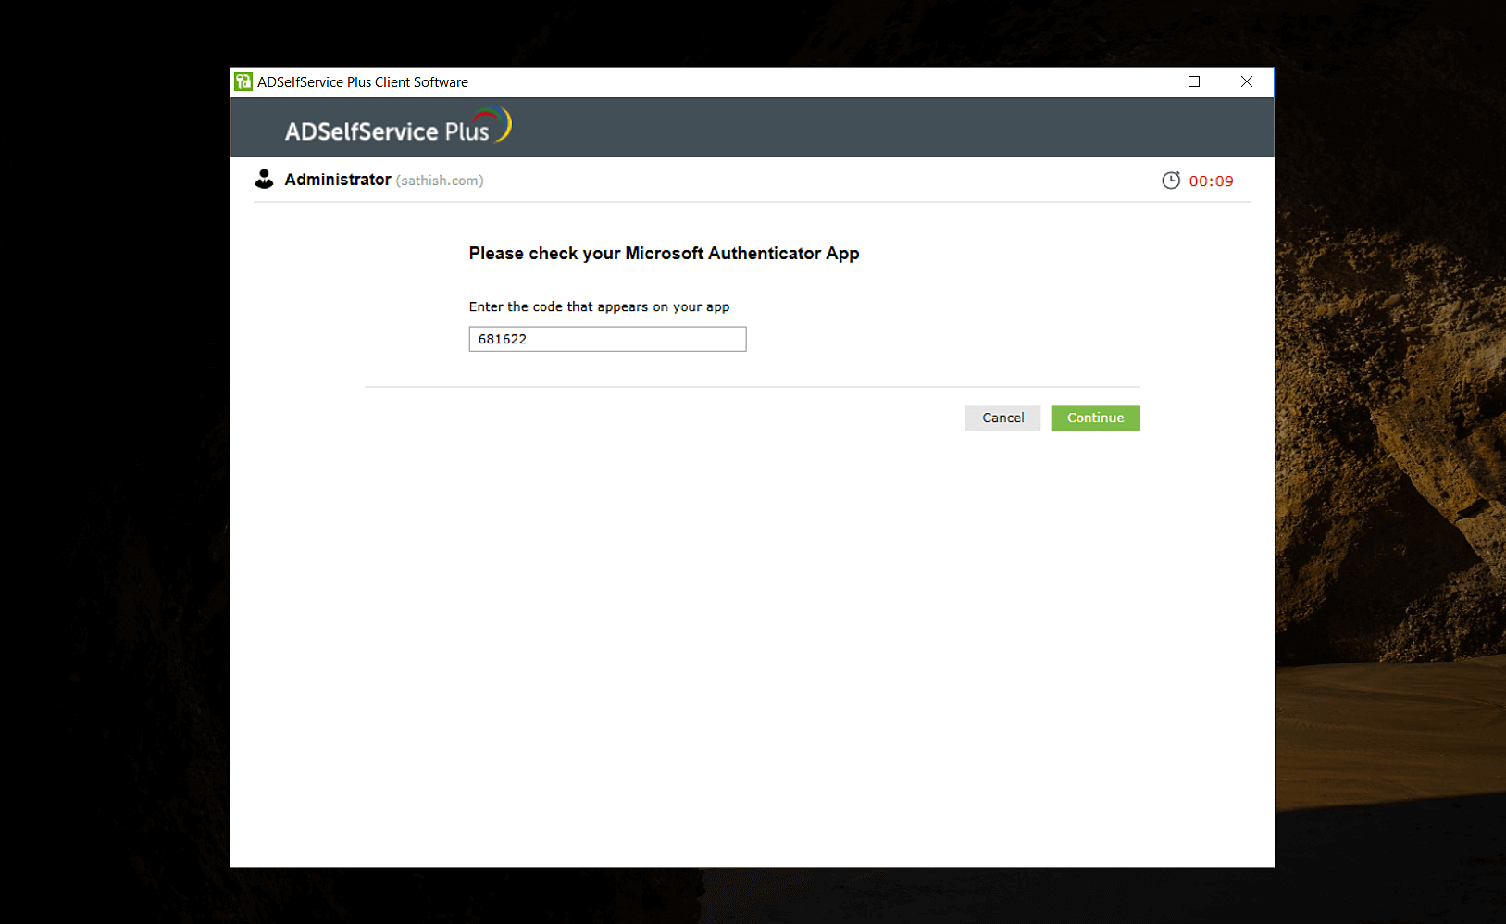
Task: Click the Administrator account name
Action: pos(338,180)
